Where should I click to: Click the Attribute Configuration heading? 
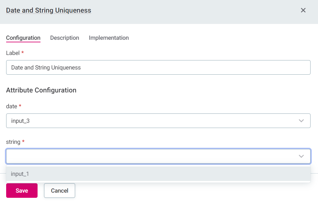[41, 90]
